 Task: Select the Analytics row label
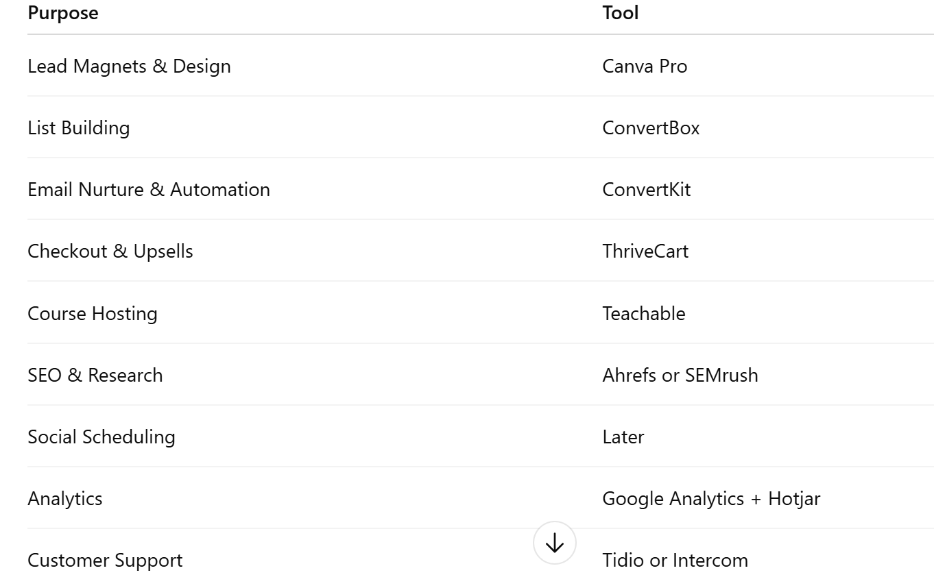point(65,499)
